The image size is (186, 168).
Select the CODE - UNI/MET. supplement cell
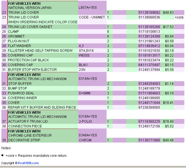click(x=92, y=17)
